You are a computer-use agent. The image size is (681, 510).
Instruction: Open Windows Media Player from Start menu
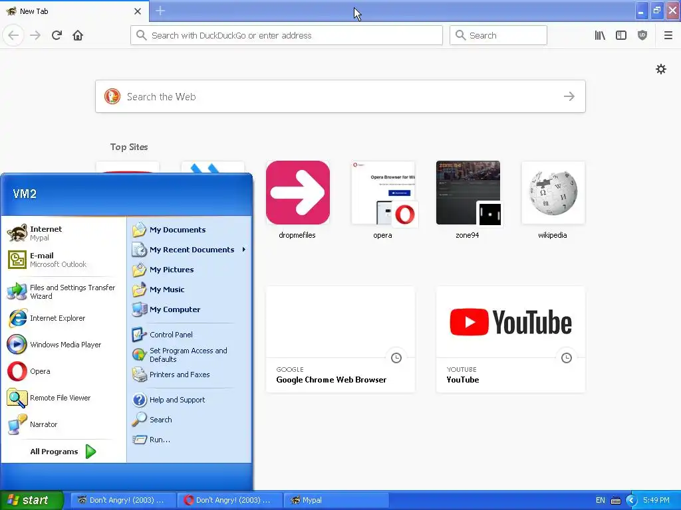[63, 345]
